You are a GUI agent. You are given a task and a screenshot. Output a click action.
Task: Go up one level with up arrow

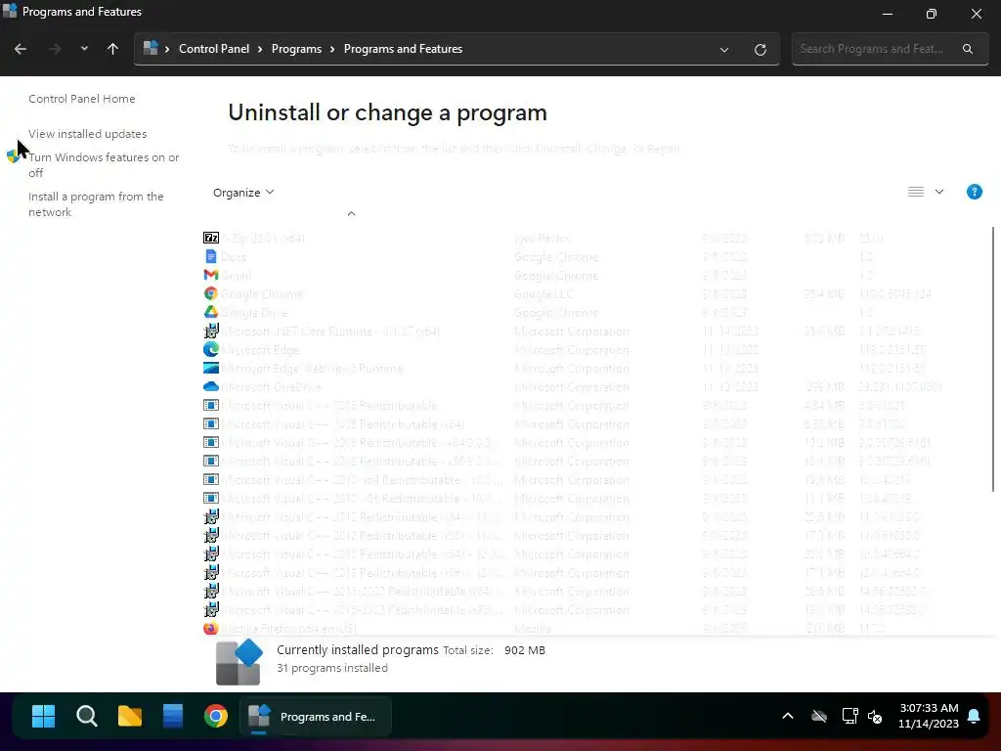pyautogui.click(x=113, y=49)
